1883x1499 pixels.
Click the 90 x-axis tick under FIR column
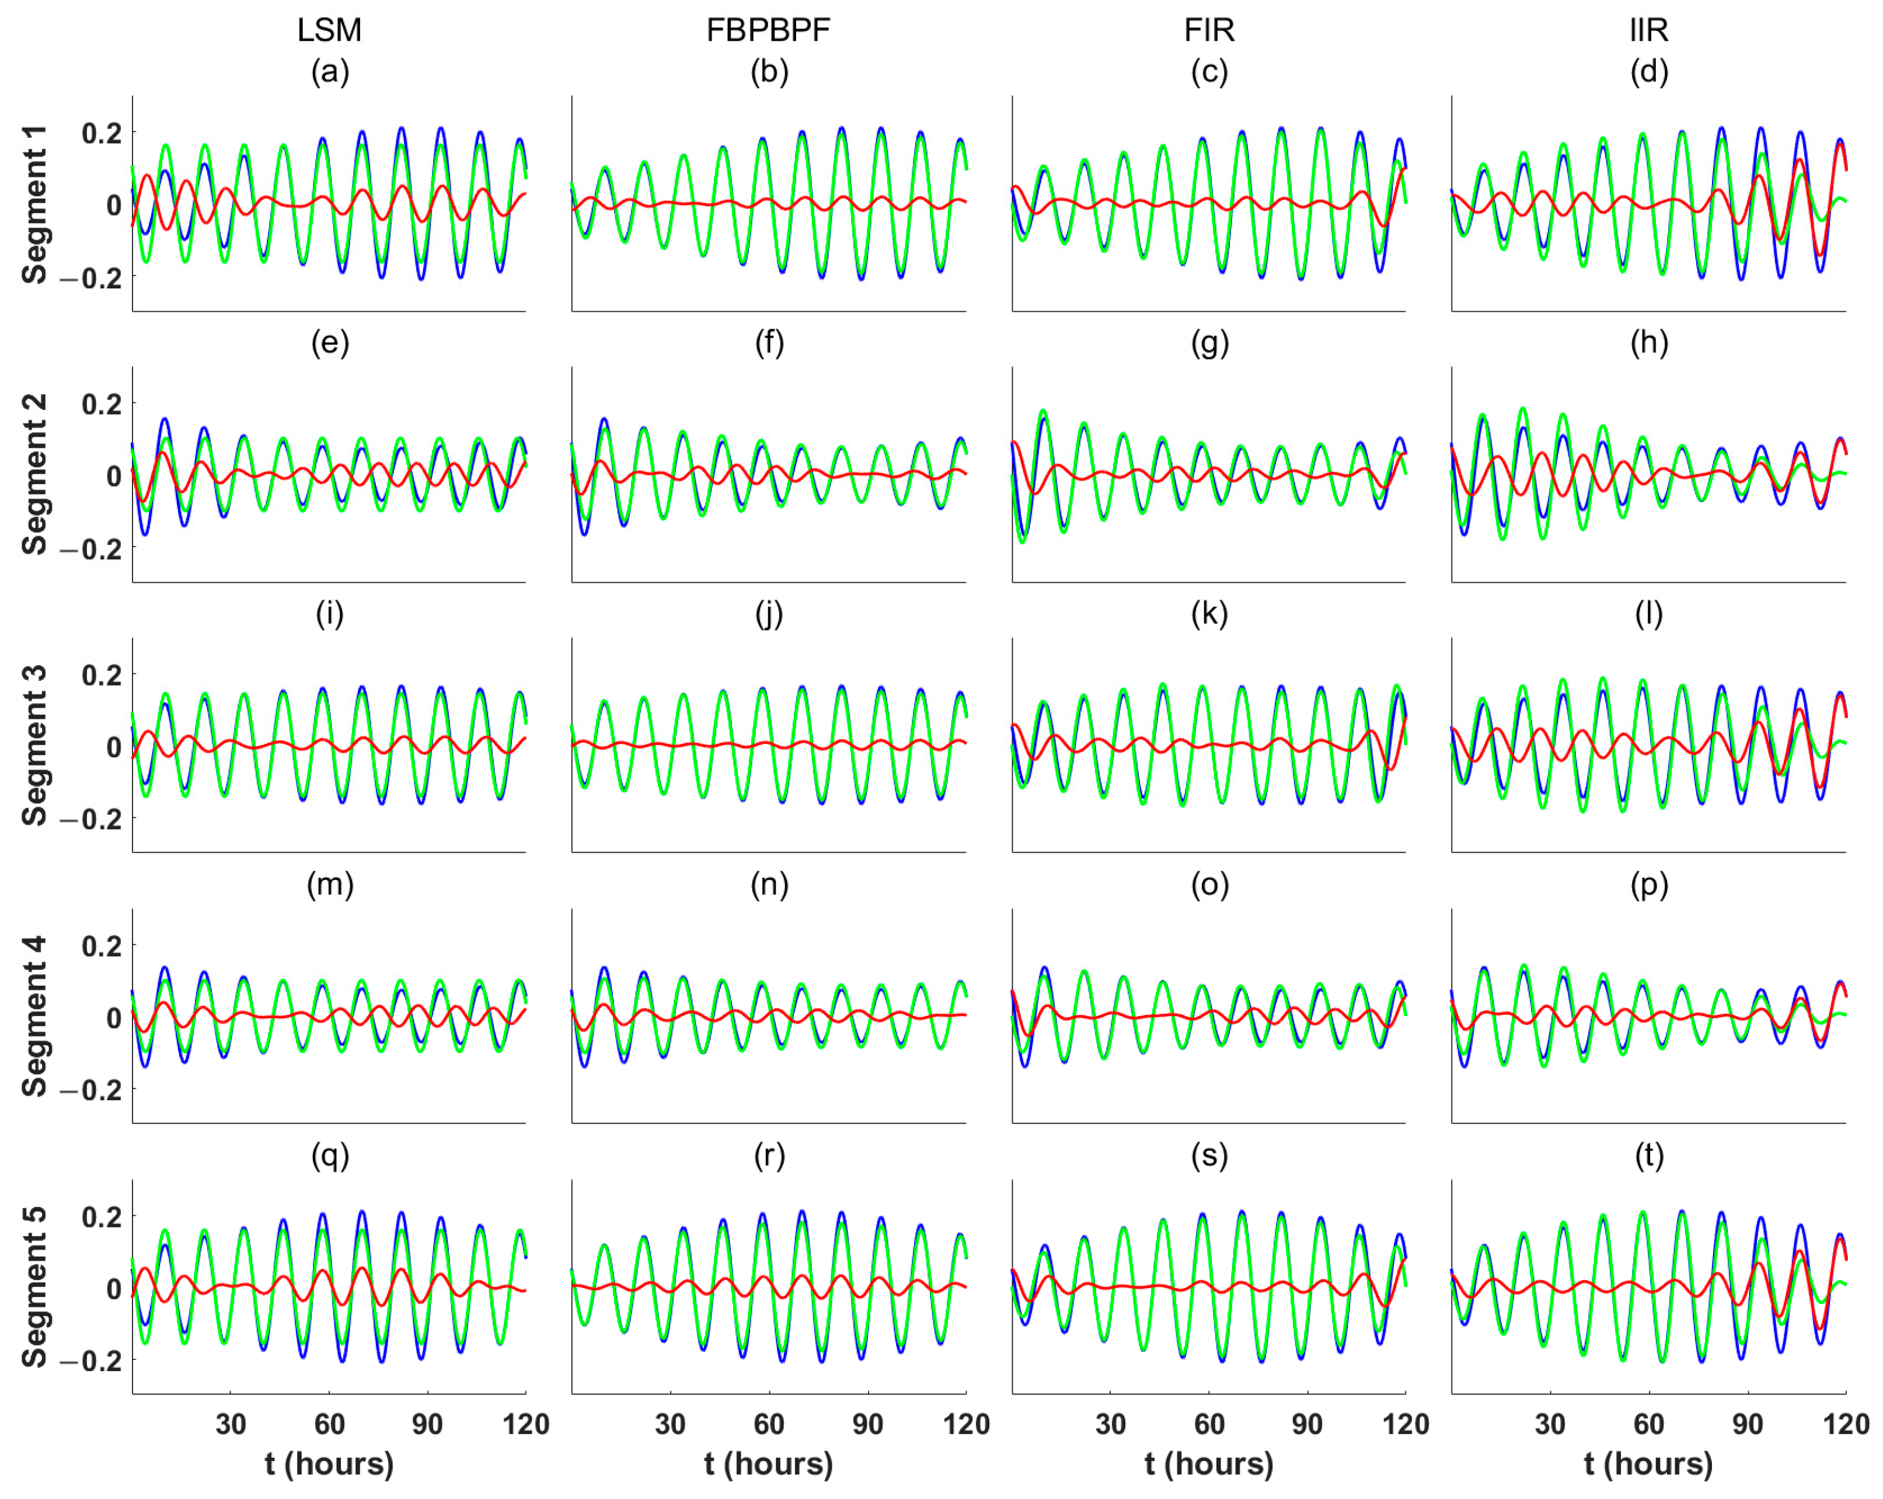coord(1307,1425)
